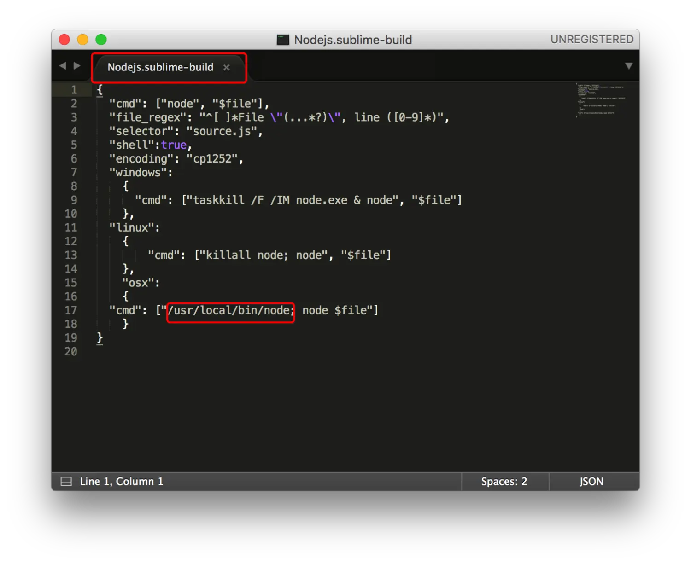This screenshot has height=564, width=691.
Task: Click the red close window button
Action: (64, 40)
